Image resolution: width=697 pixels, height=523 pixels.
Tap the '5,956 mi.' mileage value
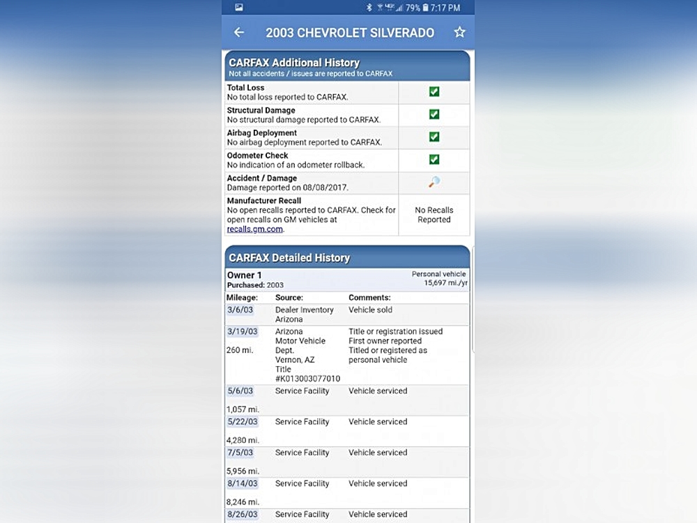pyautogui.click(x=243, y=471)
